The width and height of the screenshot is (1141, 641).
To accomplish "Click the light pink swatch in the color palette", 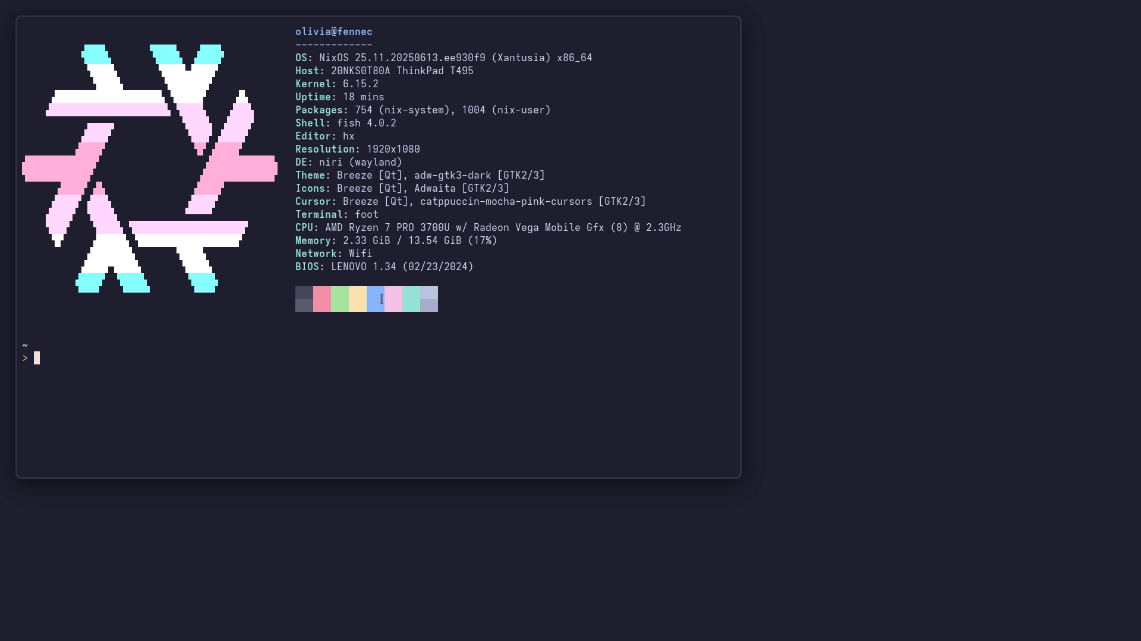I will coord(393,299).
